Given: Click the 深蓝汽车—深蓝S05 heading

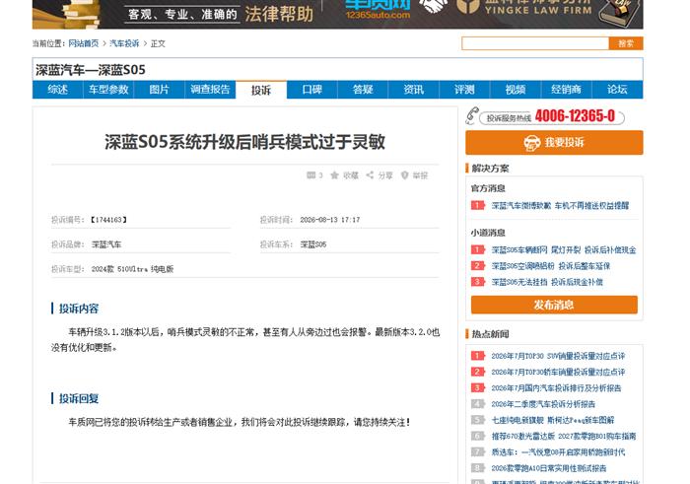Looking at the screenshot, I should click(x=91, y=70).
